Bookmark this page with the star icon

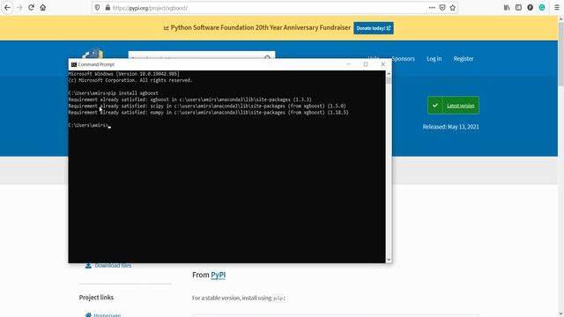pyautogui.click(x=452, y=8)
